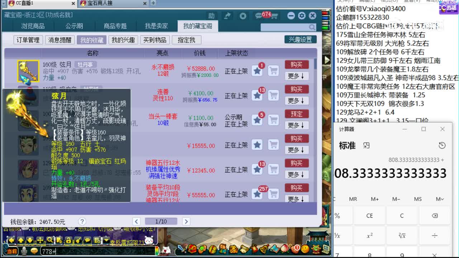The image size is (459, 258).
Task: Click the search magnifier in the search box
Action: click(x=312, y=27)
